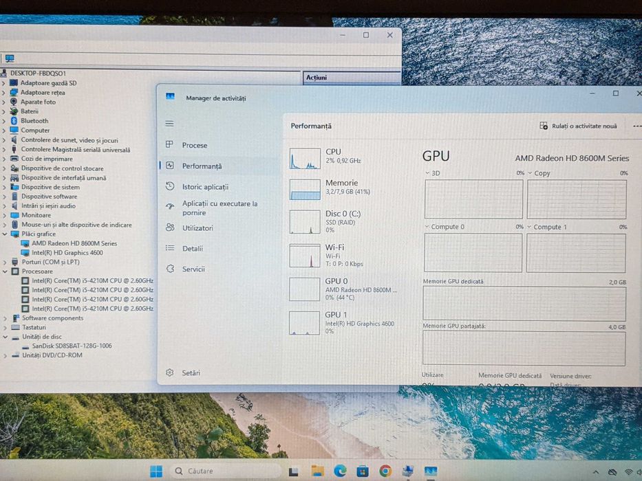642x481 pixels.
Task: Select Cozi de imprimare category
Action: point(47,159)
